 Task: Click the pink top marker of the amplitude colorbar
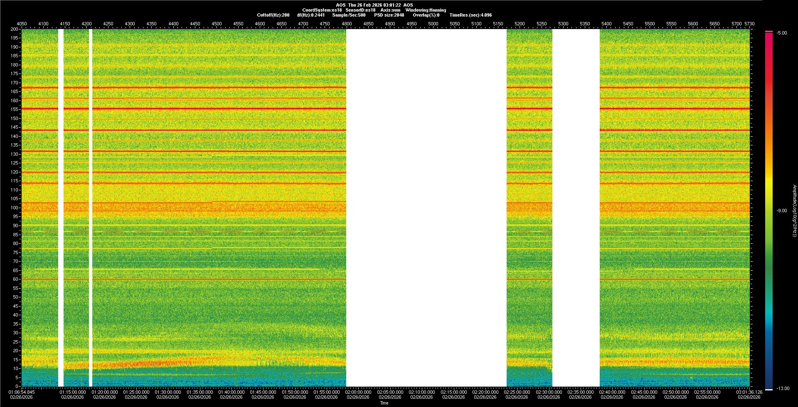coord(768,32)
